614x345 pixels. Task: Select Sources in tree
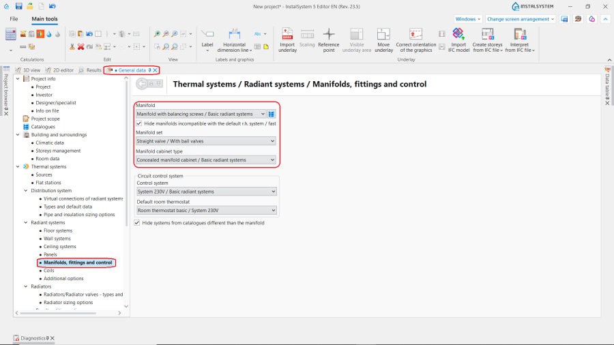click(x=44, y=175)
